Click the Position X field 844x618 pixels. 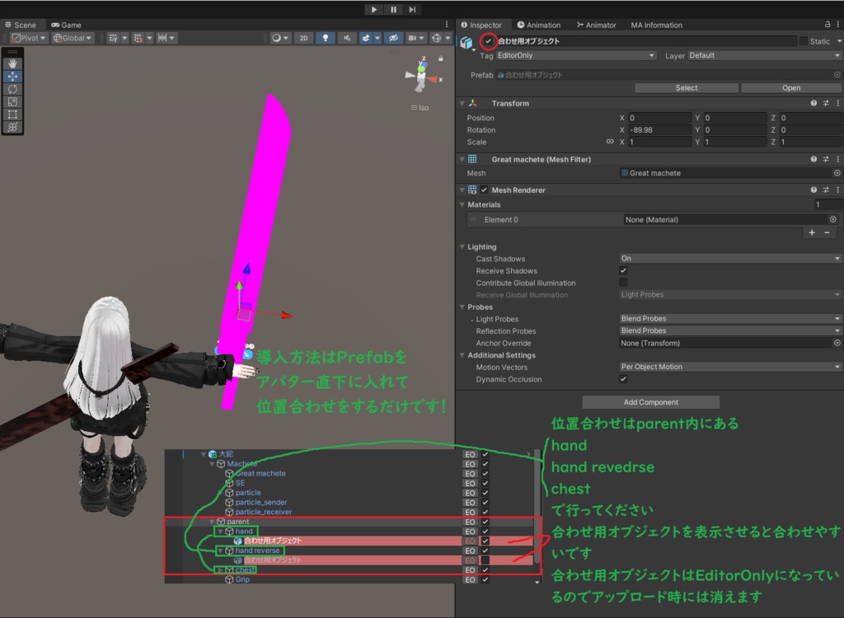(659, 117)
